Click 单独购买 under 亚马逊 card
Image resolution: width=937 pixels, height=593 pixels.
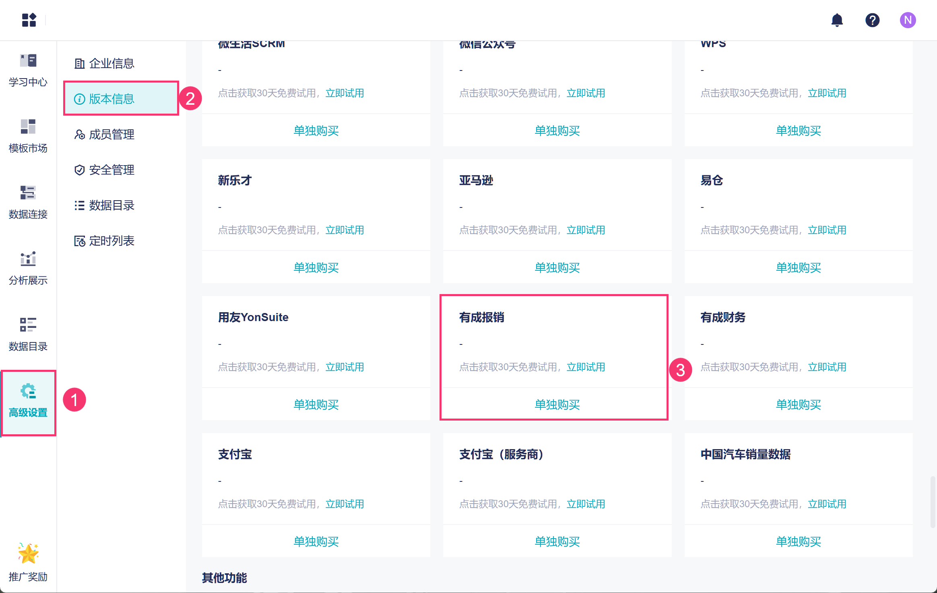557,267
